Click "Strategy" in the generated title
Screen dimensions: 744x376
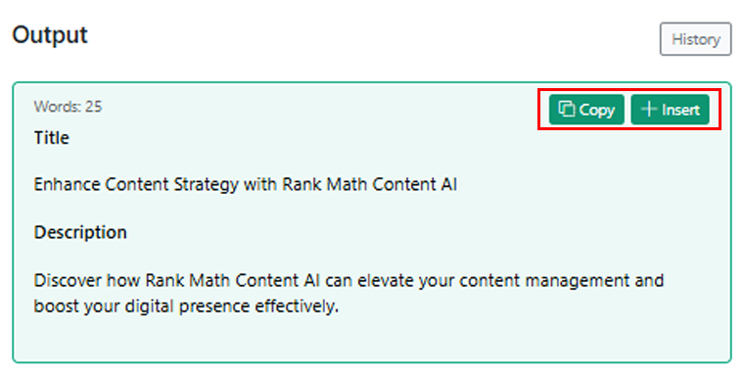[x=206, y=185]
